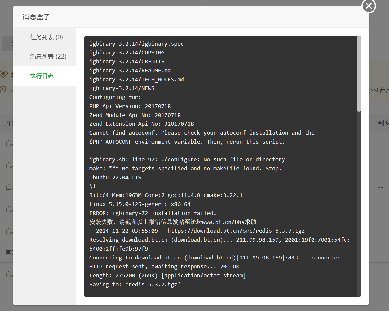Click 'Length: 275200 (269K)' log line
Image resolution: width=389 pixels, height=311 pixels.
(x=167, y=275)
